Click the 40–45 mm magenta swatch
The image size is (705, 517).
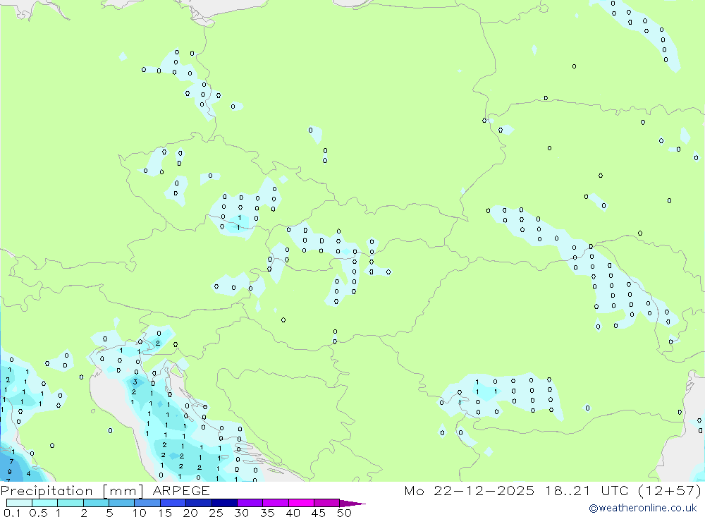tap(301, 503)
